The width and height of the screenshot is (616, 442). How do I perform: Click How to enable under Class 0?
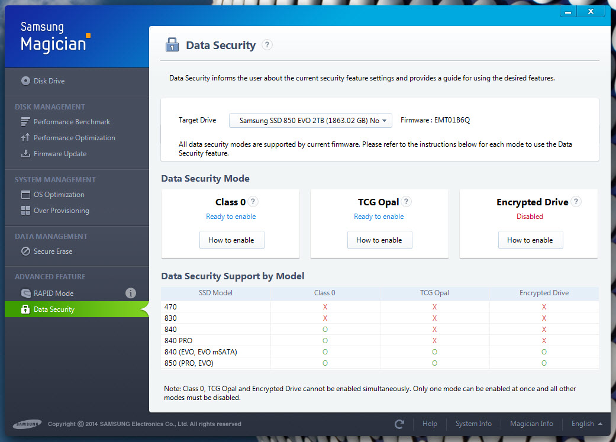tap(231, 240)
